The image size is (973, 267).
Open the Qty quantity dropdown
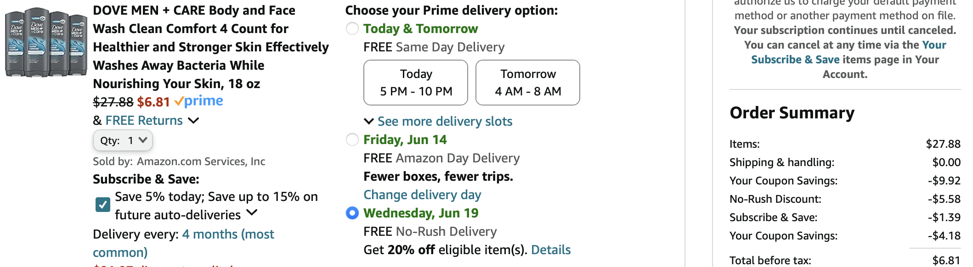[123, 140]
